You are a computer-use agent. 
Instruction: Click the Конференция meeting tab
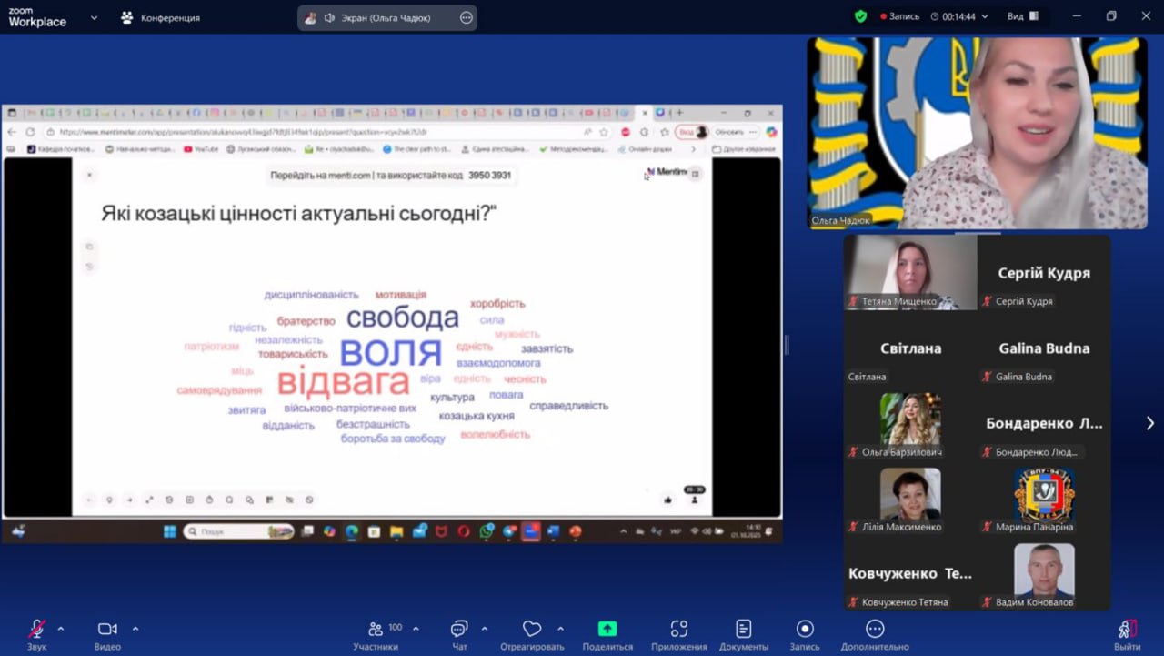(x=161, y=17)
